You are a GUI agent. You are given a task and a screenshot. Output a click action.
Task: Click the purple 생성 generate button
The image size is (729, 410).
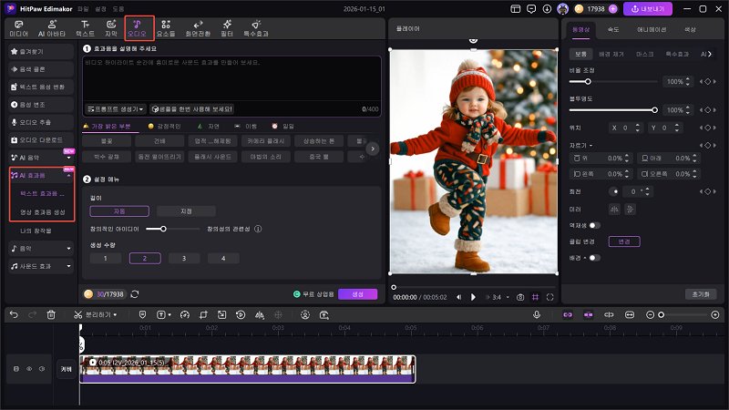point(357,294)
